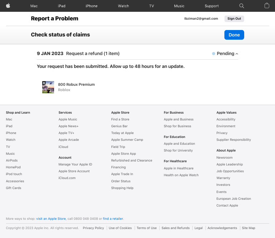Click the Roblox app thumbnail
The width and height of the screenshot is (275, 238).
tap(48, 87)
